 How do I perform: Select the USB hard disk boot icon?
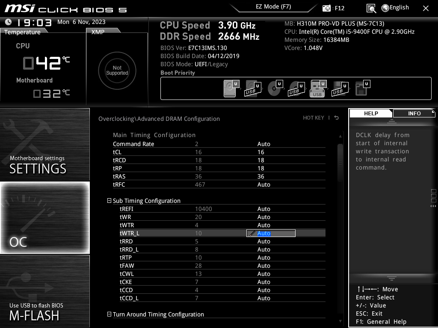[253, 89]
